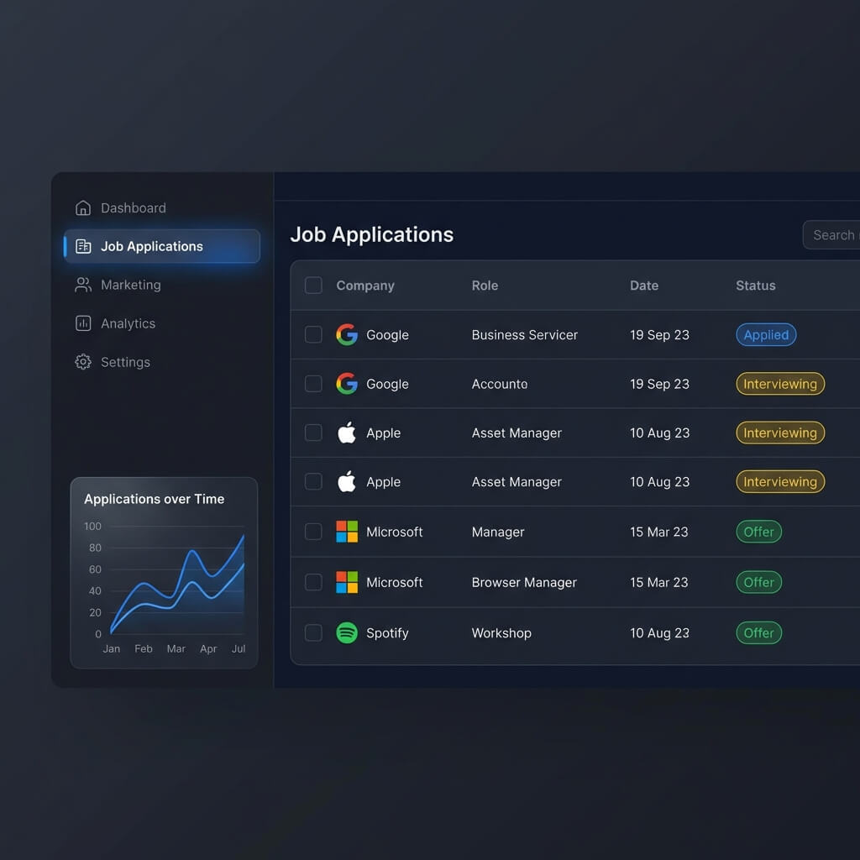Sort the table by the Status column
Image resolution: width=860 pixels, height=860 pixels.
click(x=754, y=285)
